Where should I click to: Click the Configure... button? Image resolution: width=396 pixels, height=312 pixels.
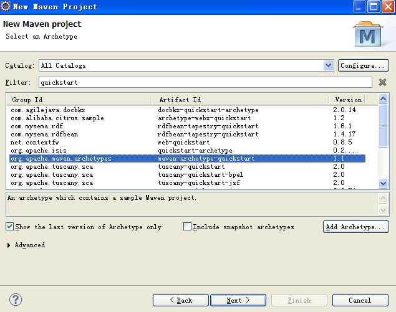pos(363,65)
